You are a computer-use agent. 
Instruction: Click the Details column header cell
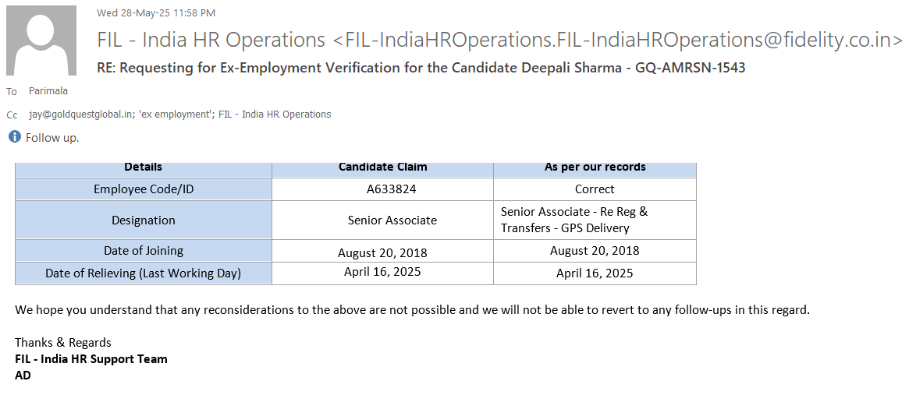144,168
